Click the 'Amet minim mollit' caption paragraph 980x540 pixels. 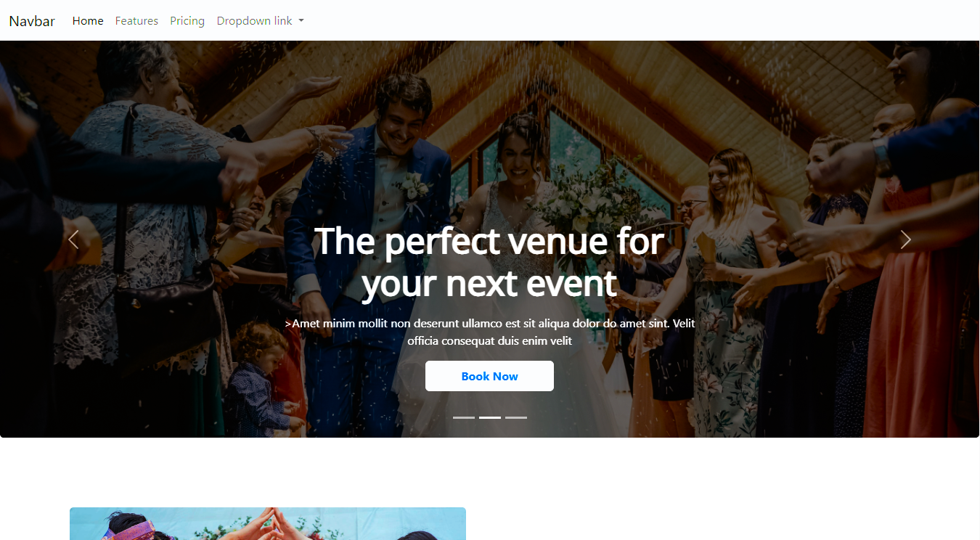pos(489,332)
